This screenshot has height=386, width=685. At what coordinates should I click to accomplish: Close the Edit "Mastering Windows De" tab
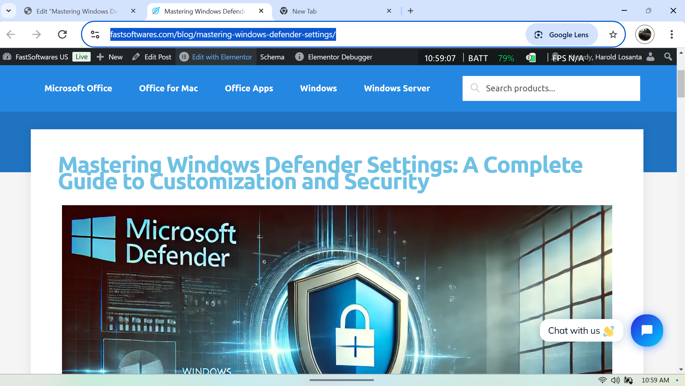[133, 11]
